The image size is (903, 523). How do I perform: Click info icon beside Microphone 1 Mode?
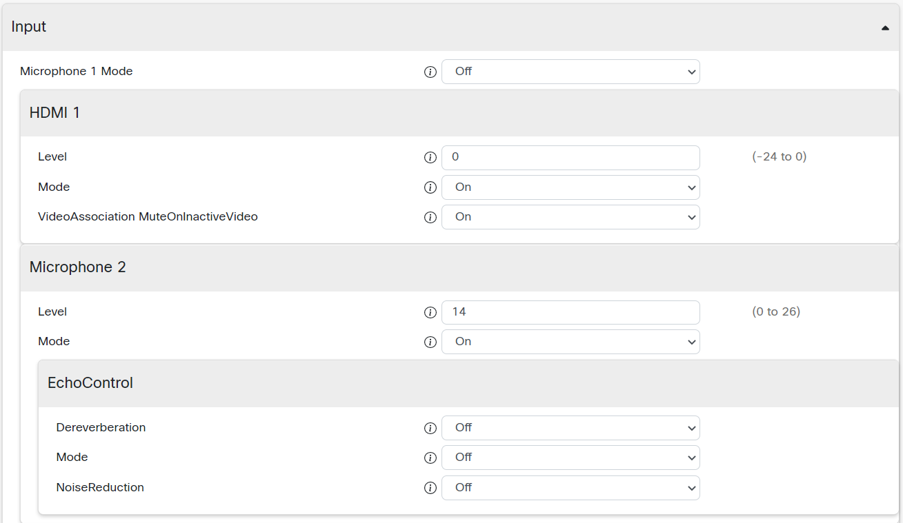[430, 72]
